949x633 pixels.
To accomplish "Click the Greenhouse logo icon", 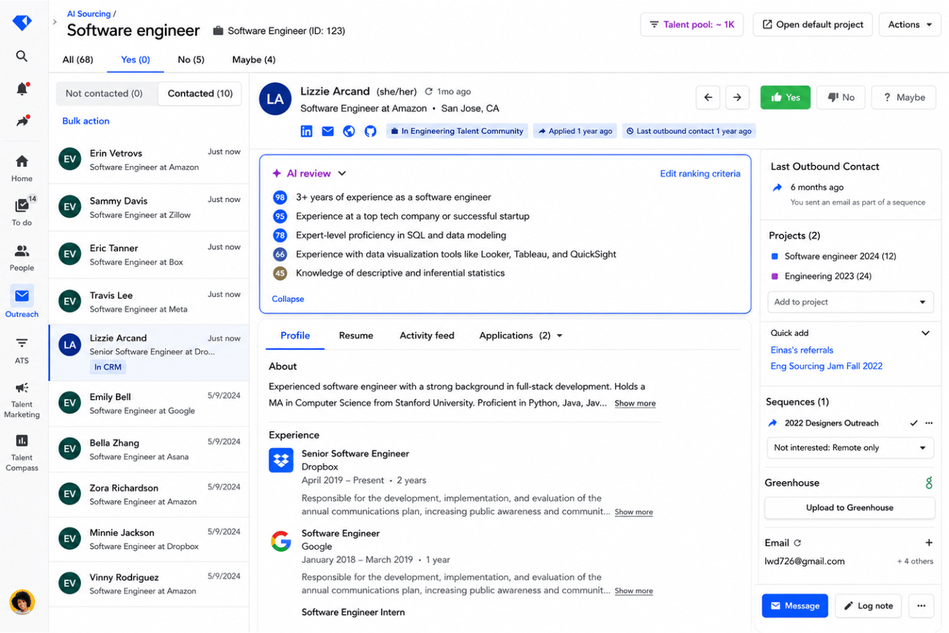I will pyautogui.click(x=928, y=482).
